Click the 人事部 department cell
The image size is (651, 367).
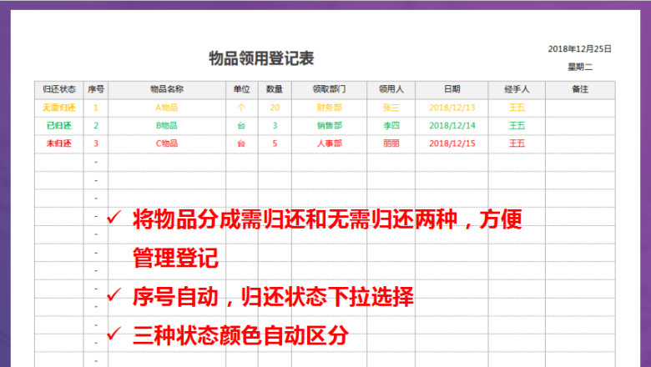click(329, 143)
